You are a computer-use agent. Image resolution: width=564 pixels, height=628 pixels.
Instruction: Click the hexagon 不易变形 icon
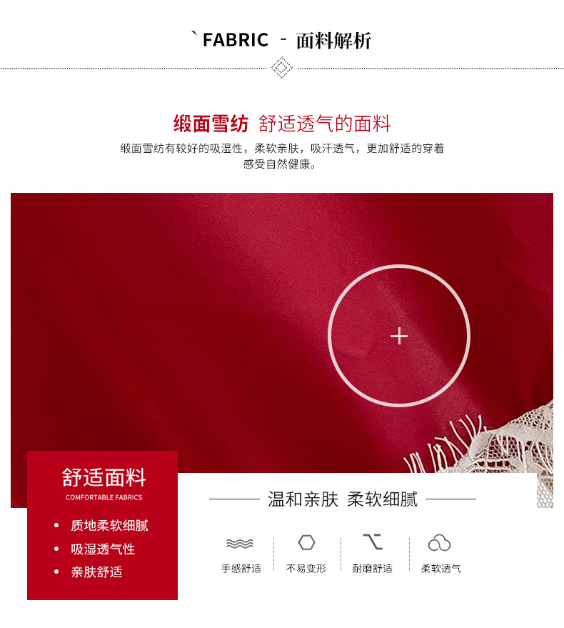pyautogui.click(x=306, y=542)
